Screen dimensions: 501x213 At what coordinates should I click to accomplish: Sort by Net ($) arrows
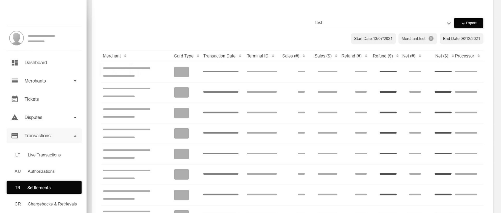(453, 56)
